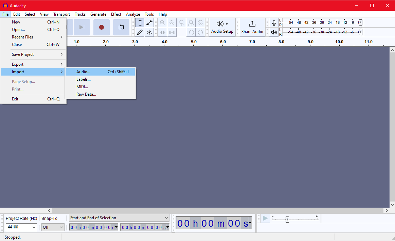Image resolution: width=395 pixels, height=241 pixels.
Task: Open the Generate menu
Action: pos(98,14)
